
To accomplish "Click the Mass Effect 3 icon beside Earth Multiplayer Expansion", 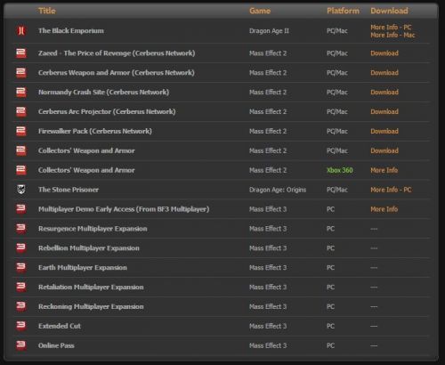I will (21, 268).
